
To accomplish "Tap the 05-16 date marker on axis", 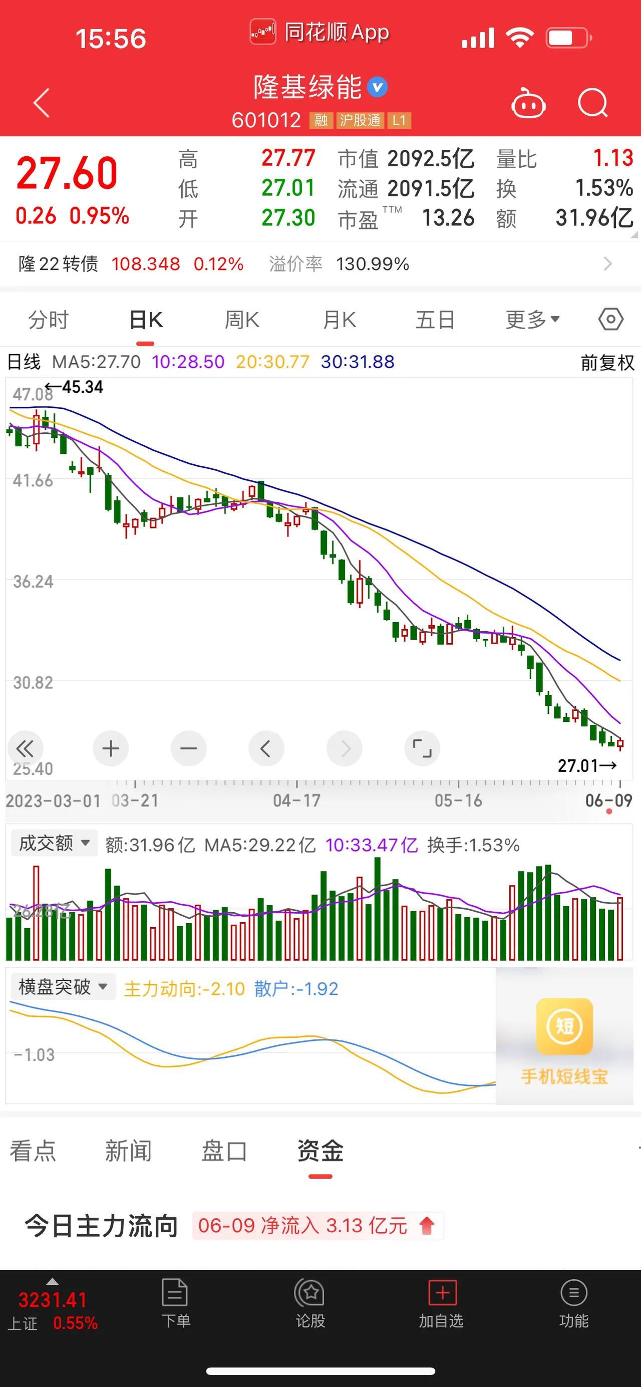I will point(459,800).
